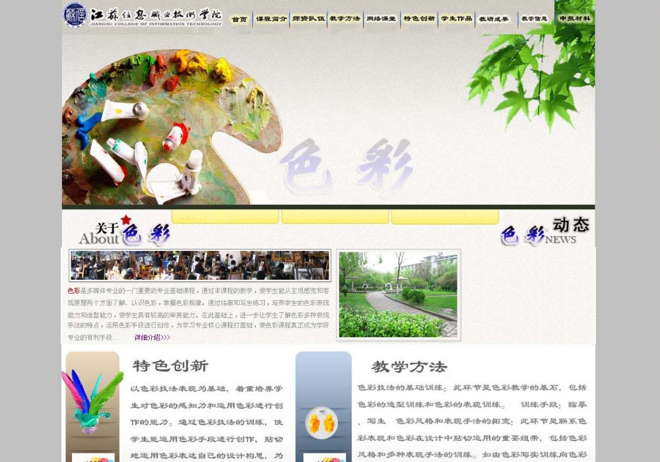Click the two orange figures icon
Screen dimensions: 660x462
coord(322,422)
